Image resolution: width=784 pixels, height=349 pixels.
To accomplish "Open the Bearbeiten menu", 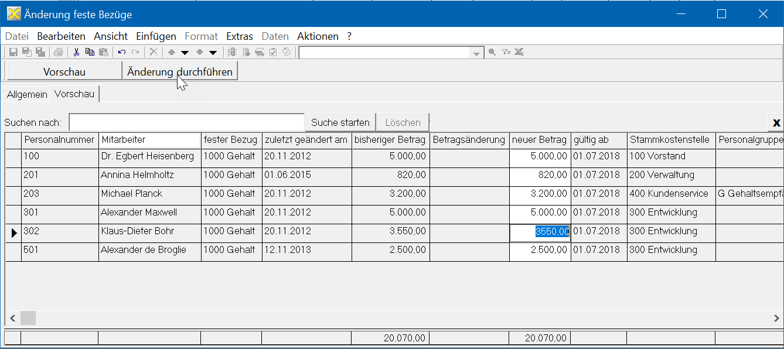I will click(x=61, y=36).
